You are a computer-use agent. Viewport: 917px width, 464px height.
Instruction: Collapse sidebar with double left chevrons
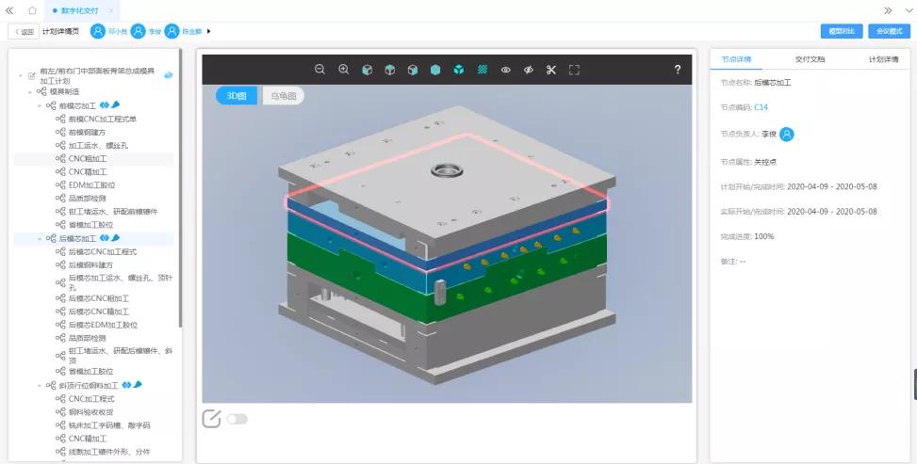point(9,10)
